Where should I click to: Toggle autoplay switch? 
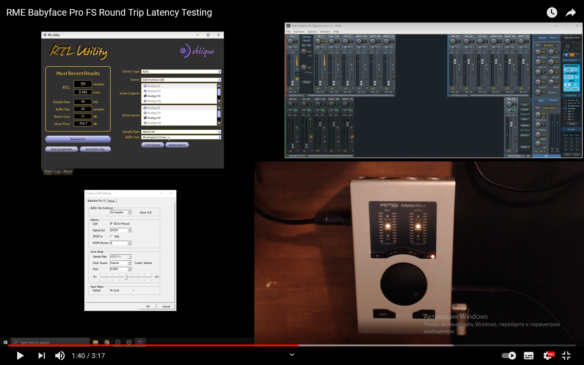tap(509, 356)
